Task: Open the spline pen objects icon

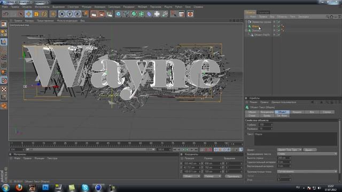Action: (x=126, y=14)
